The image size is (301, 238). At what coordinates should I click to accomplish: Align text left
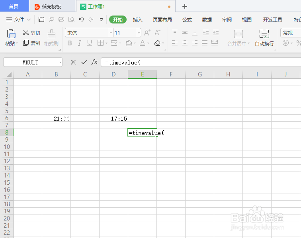click(175, 43)
